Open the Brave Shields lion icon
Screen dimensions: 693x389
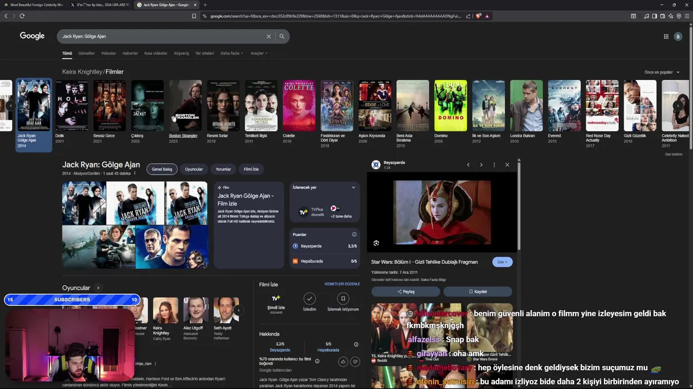point(479,16)
